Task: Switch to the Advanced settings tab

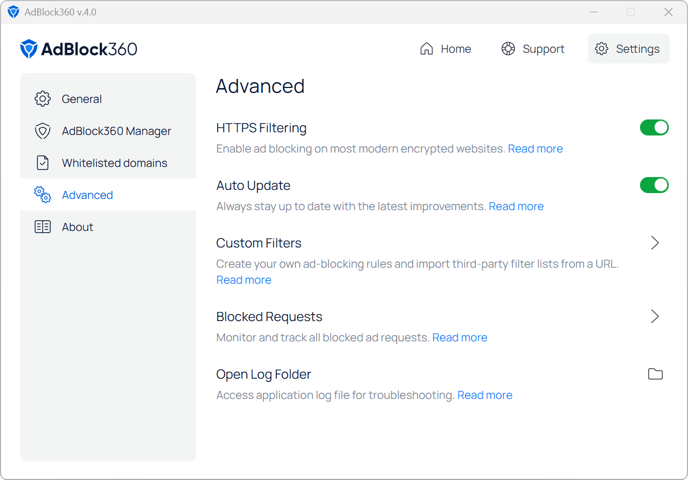Action: pyautogui.click(x=87, y=195)
